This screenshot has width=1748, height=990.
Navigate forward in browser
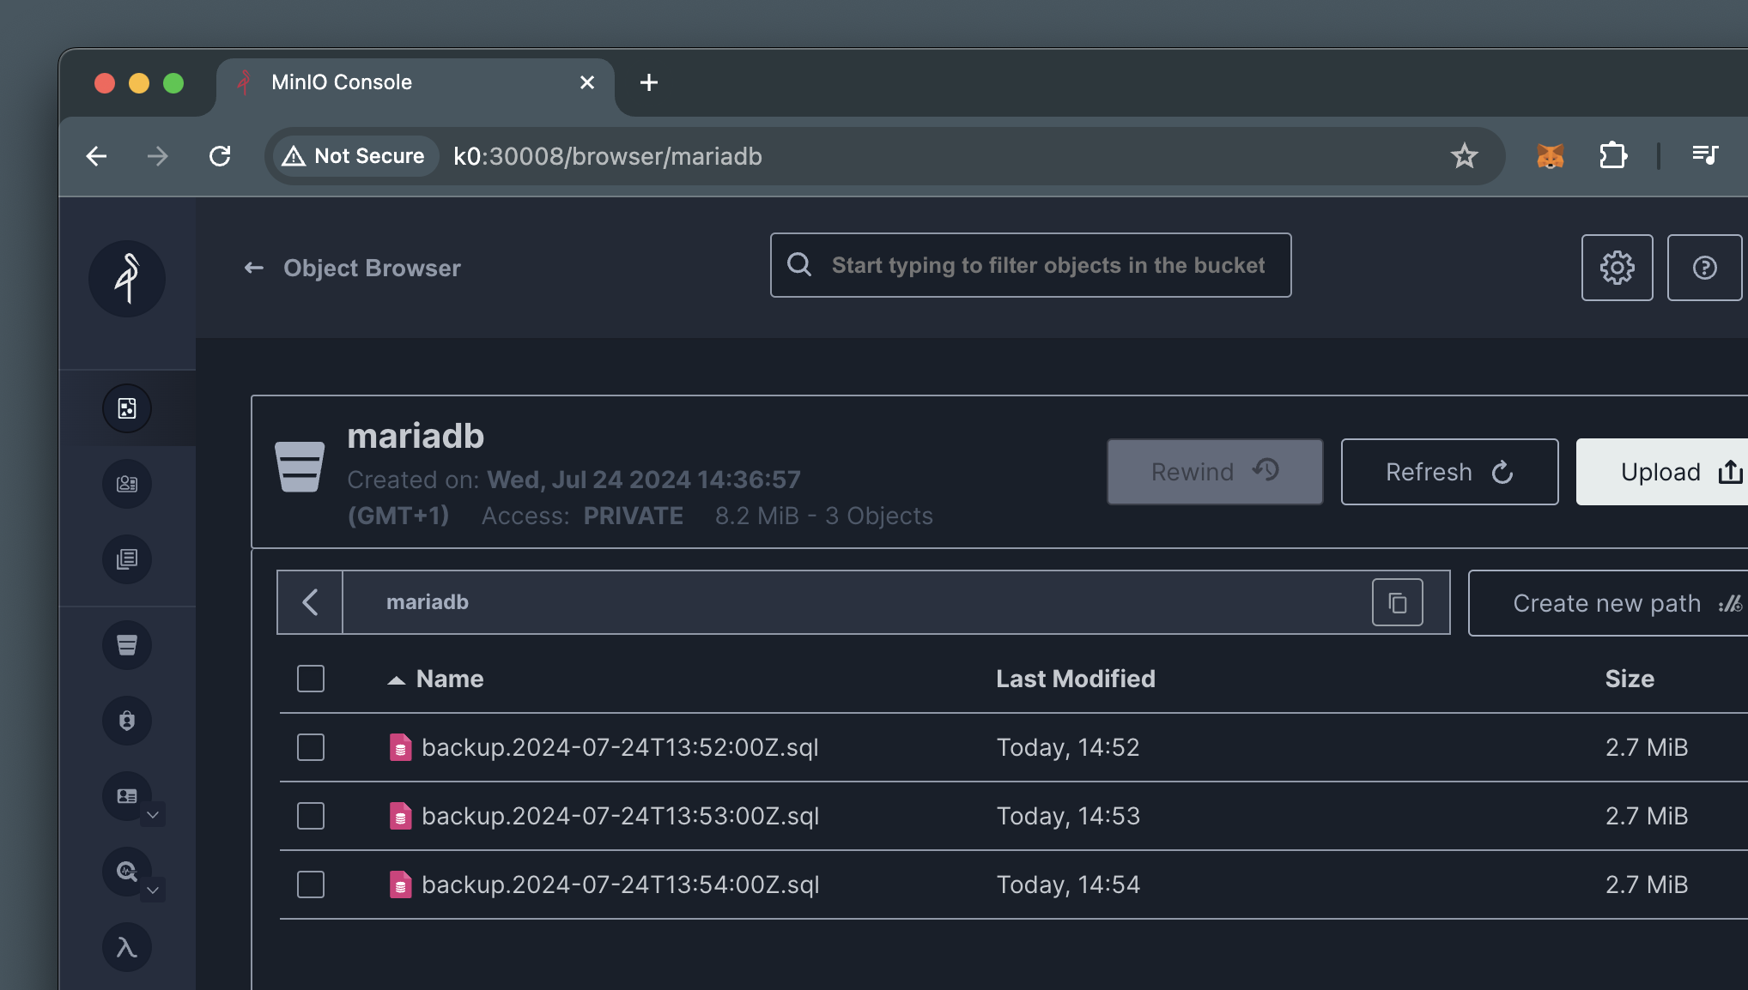click(x=158, y=156)
